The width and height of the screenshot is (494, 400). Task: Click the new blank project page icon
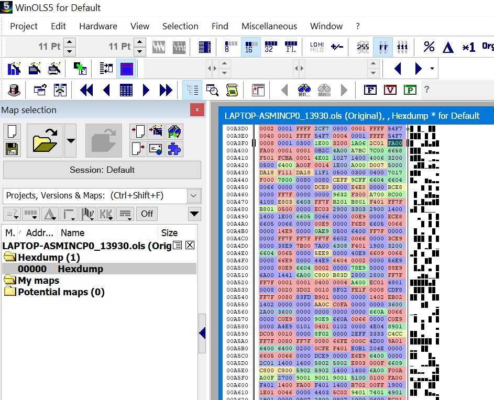(x=13, y=131)
